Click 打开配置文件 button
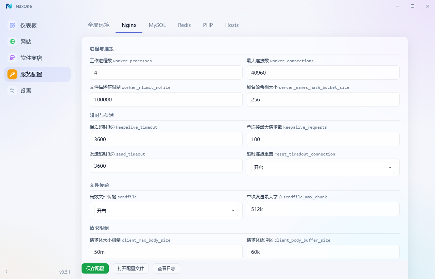The width and height of the screenshot is (435, 279). (x=131, y=268)
